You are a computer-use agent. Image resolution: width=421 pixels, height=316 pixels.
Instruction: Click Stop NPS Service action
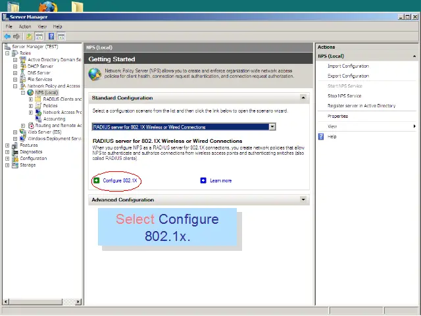tap(344, 96)
